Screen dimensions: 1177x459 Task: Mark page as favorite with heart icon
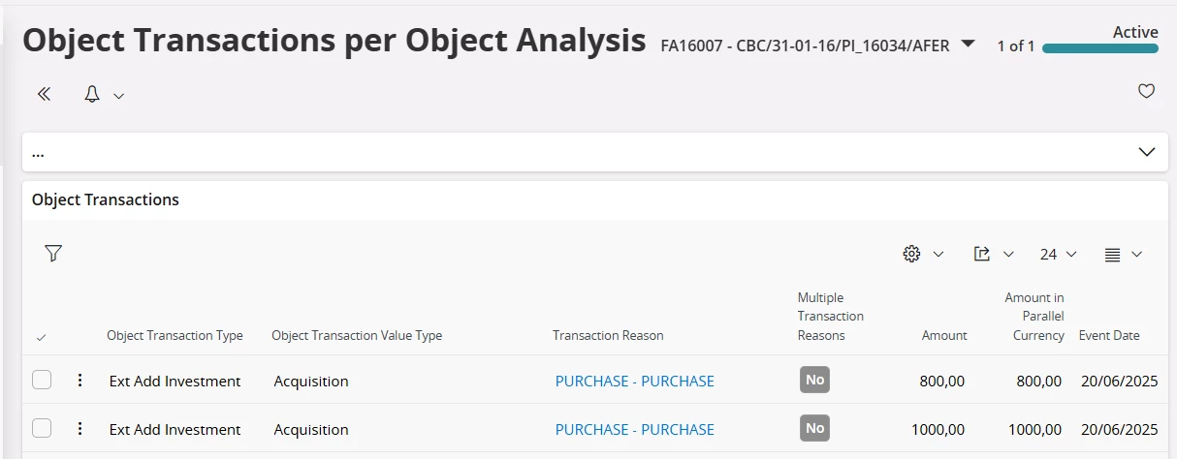click(x=1146, y=92)
